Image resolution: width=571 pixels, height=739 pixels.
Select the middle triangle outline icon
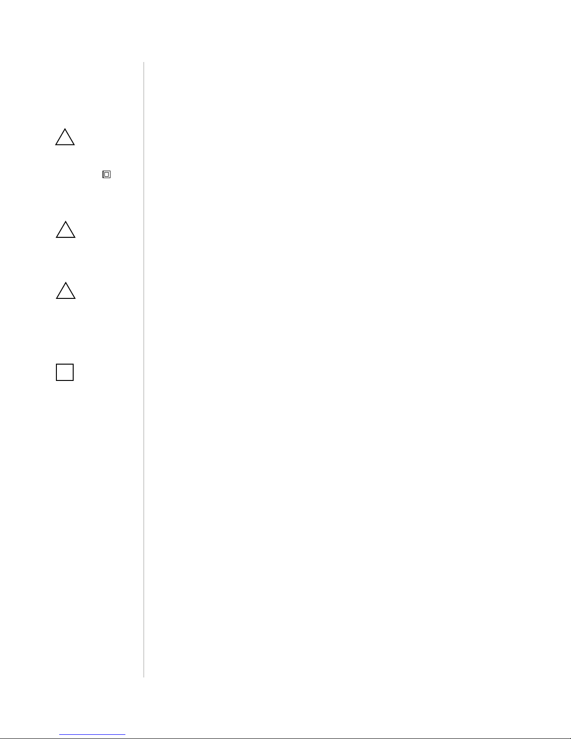65,230
